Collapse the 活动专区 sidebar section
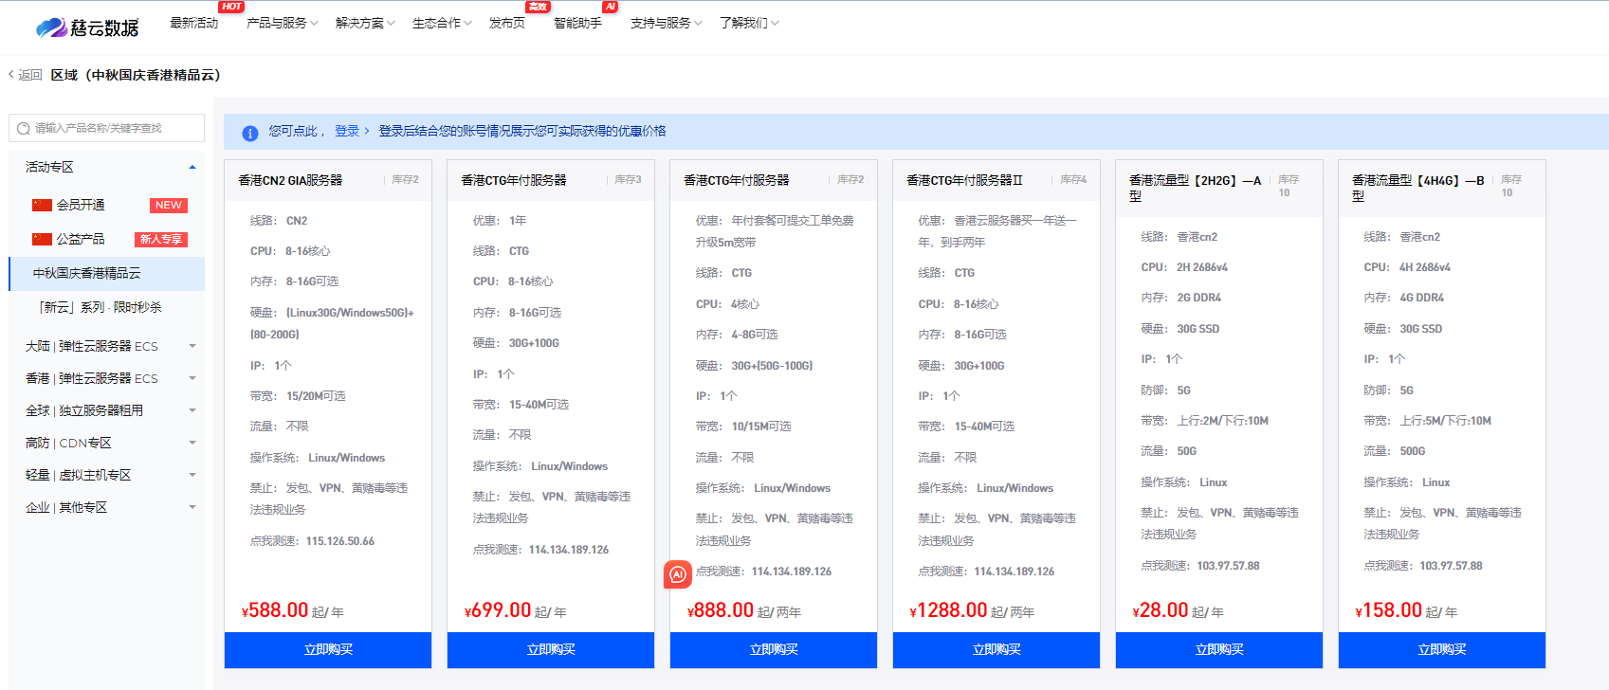 coord(192,168)
